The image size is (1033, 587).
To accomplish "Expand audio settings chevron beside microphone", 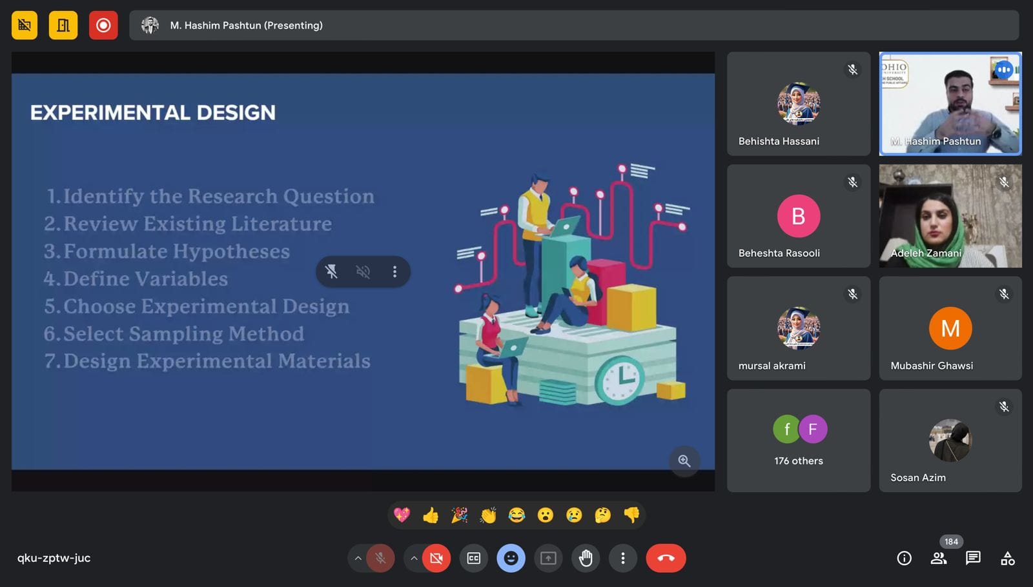I will click(x=358, y=559).
